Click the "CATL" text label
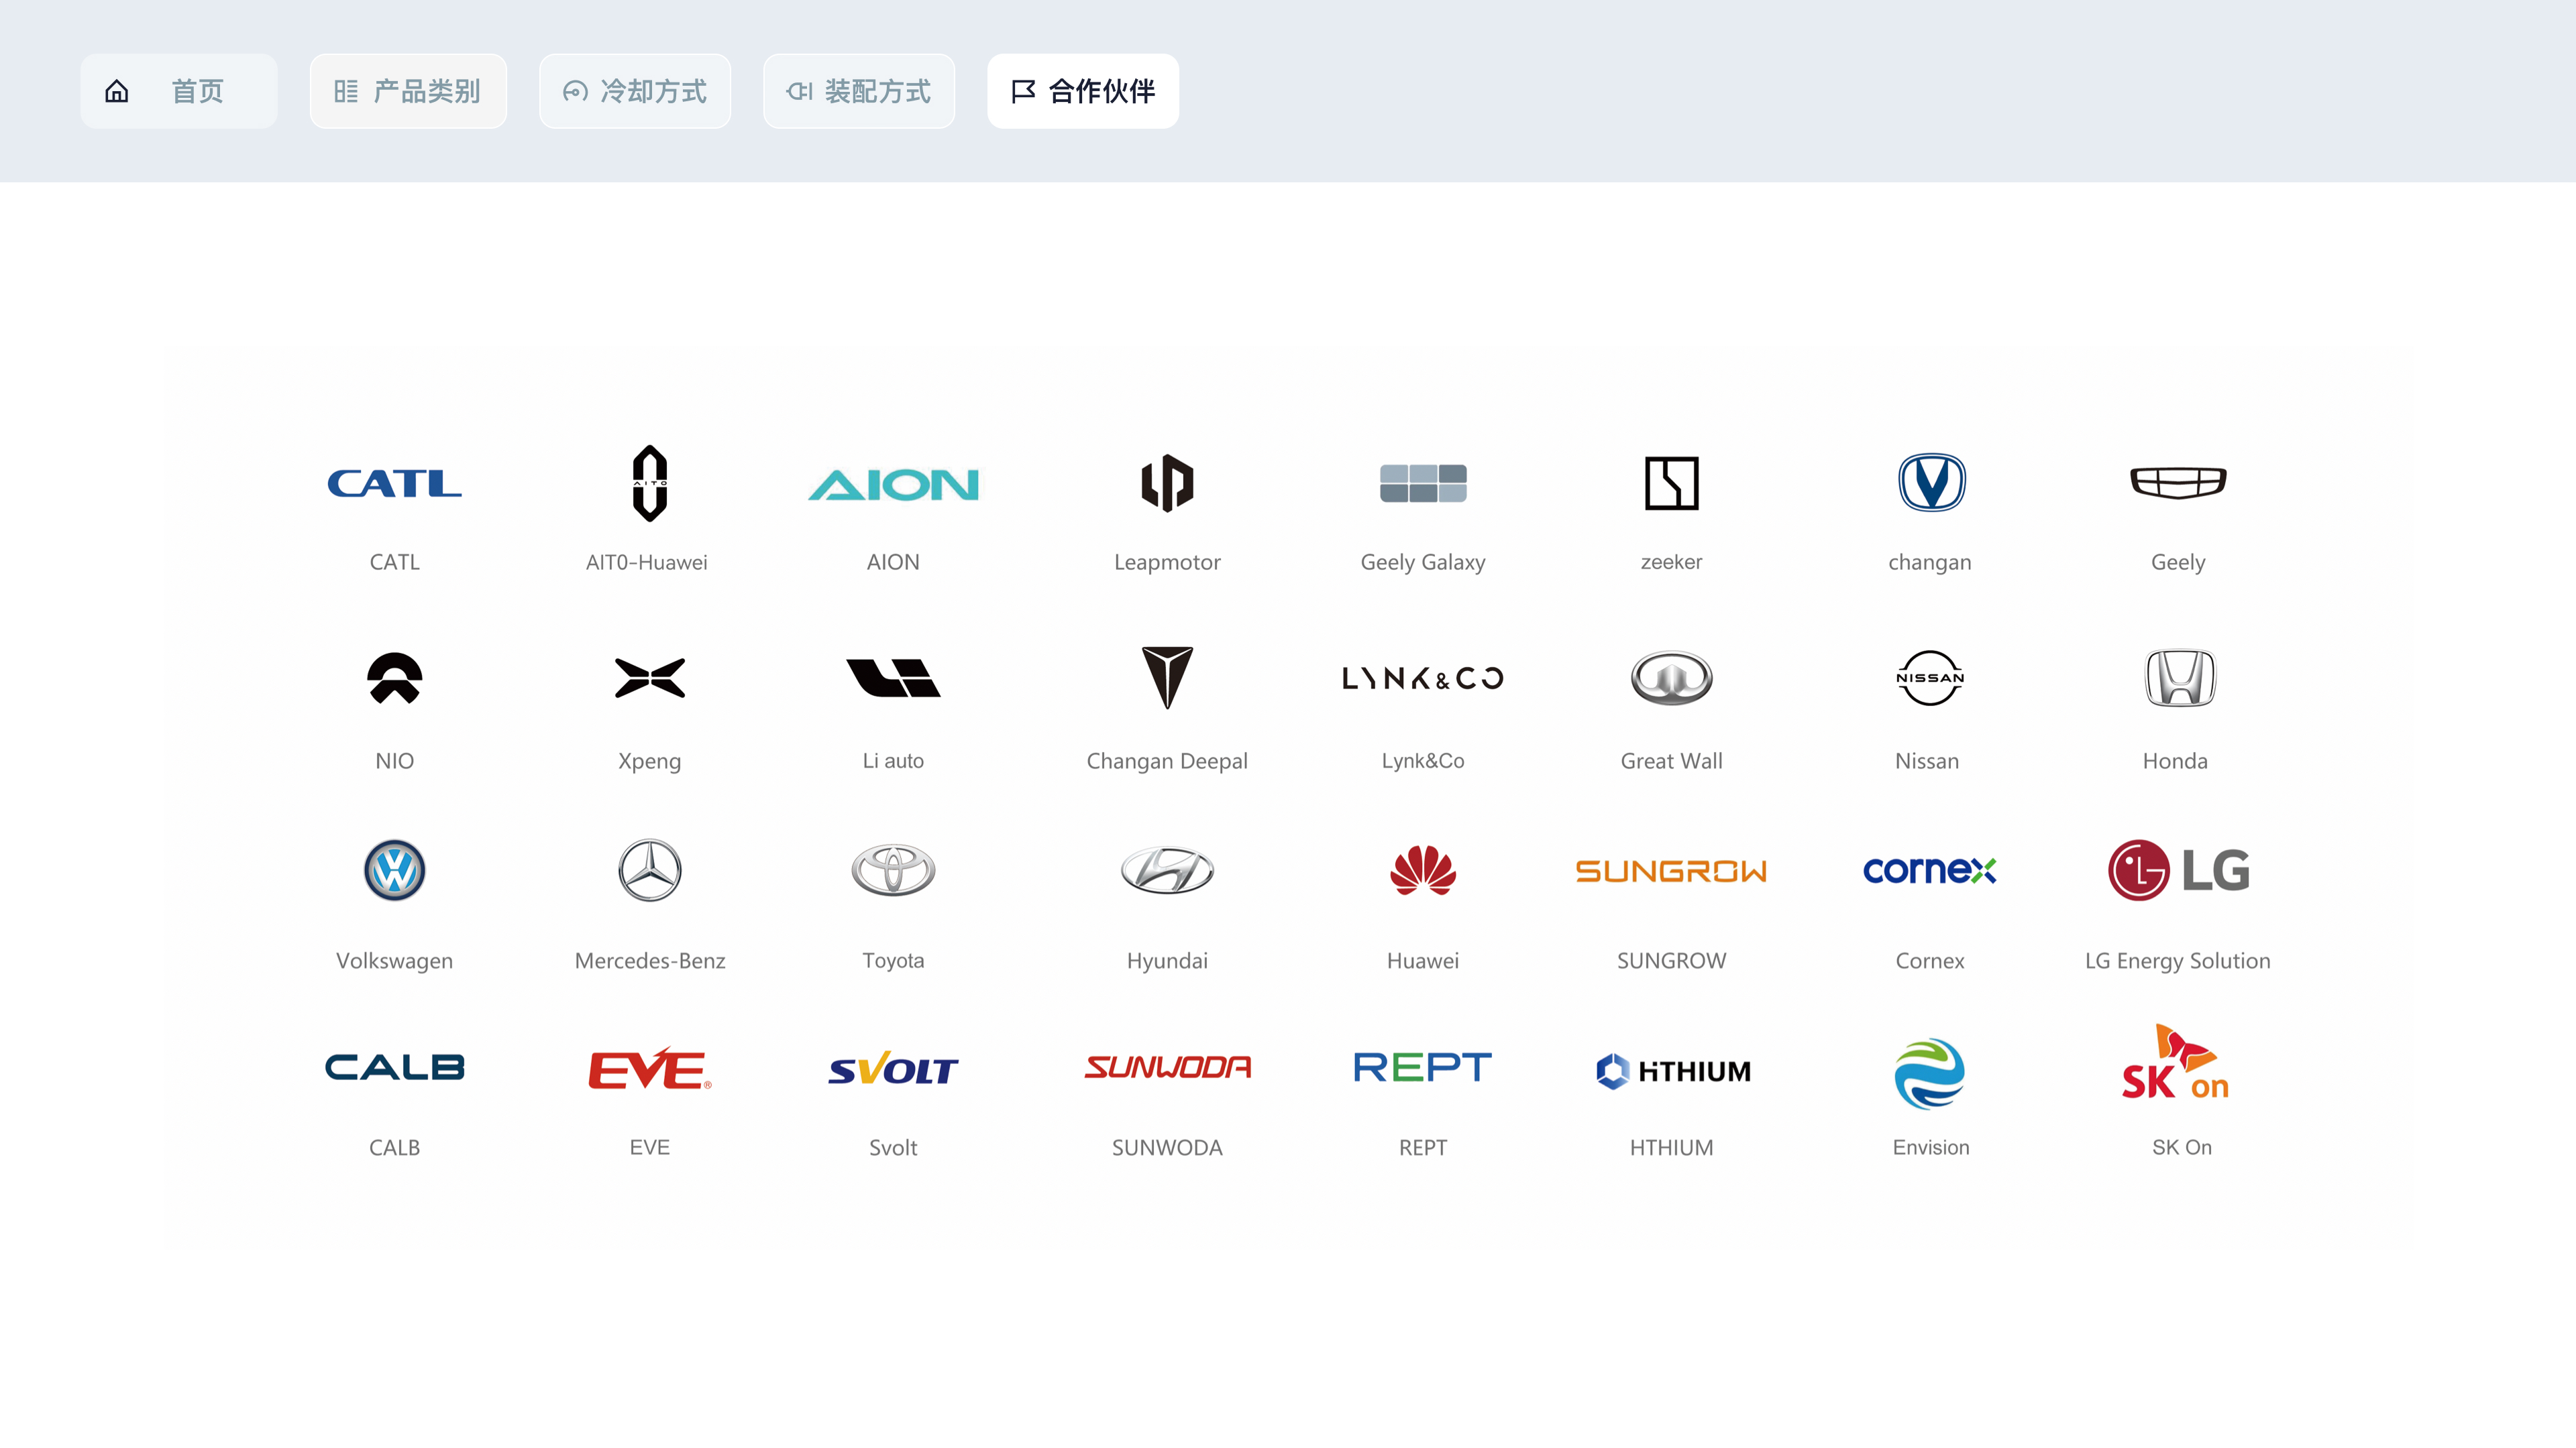 pyautogui.click(x=394, y=562)
